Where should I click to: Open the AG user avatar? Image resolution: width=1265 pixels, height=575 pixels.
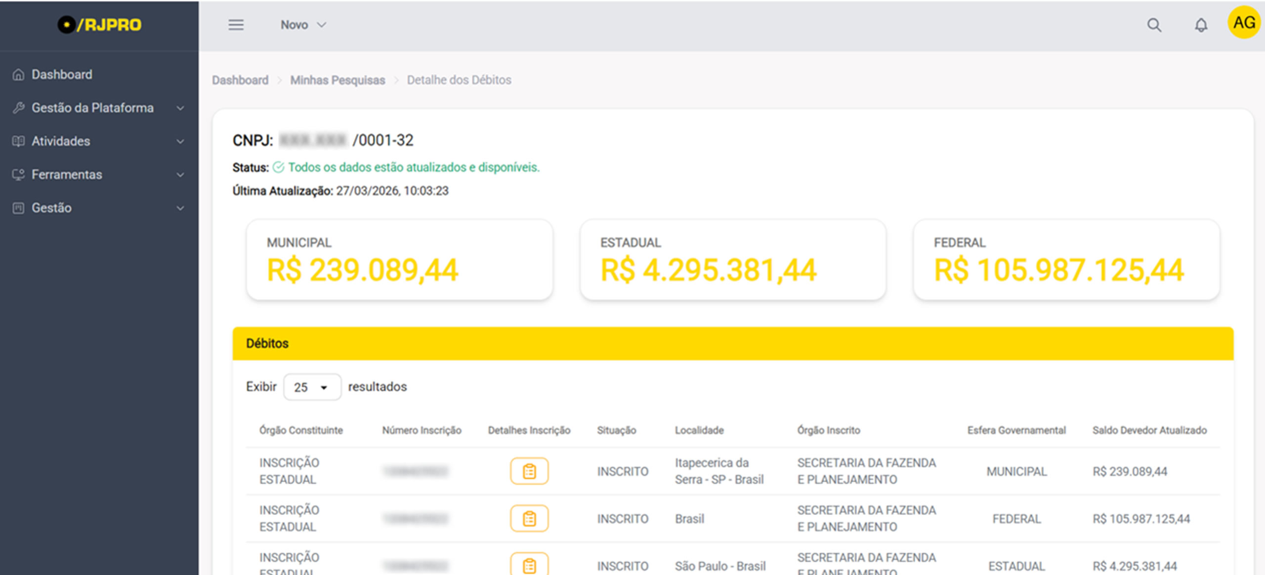(1243, 23)
